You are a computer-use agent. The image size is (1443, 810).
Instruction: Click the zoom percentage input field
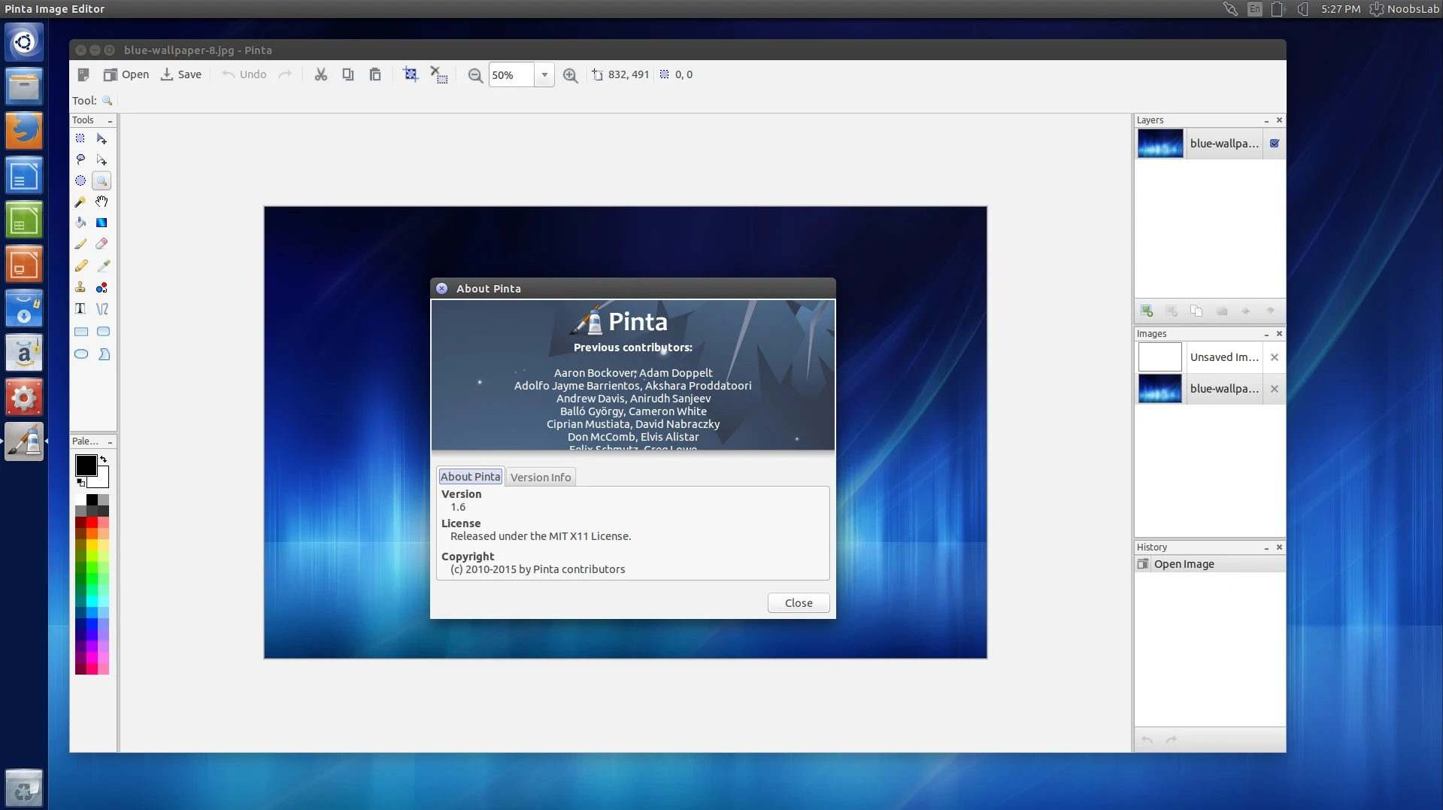pyautogui.click(x=512, y=75)
